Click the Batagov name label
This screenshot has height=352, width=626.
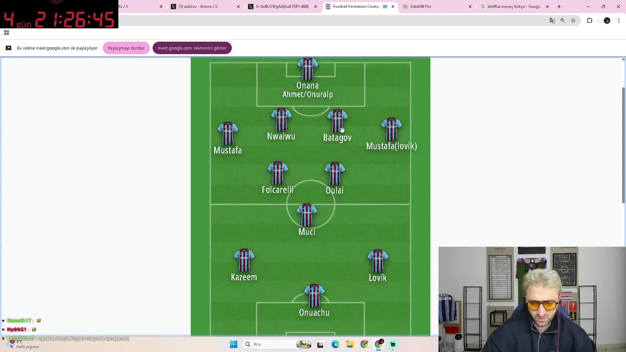pyautogui.click(x=337, y=138)
